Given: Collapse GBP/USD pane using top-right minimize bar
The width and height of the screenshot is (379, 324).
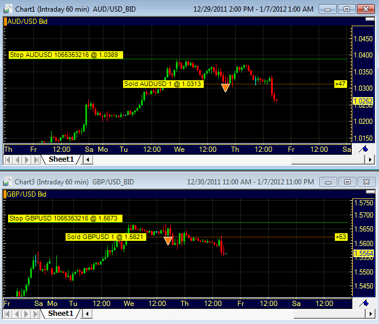Looking at the screenshot, I should point(370,192).
